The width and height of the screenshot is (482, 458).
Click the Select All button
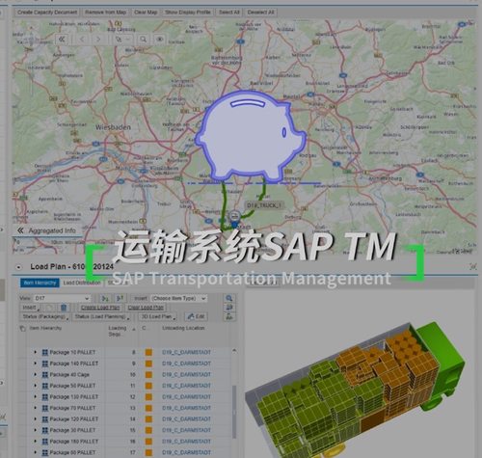tap(229, 13)
